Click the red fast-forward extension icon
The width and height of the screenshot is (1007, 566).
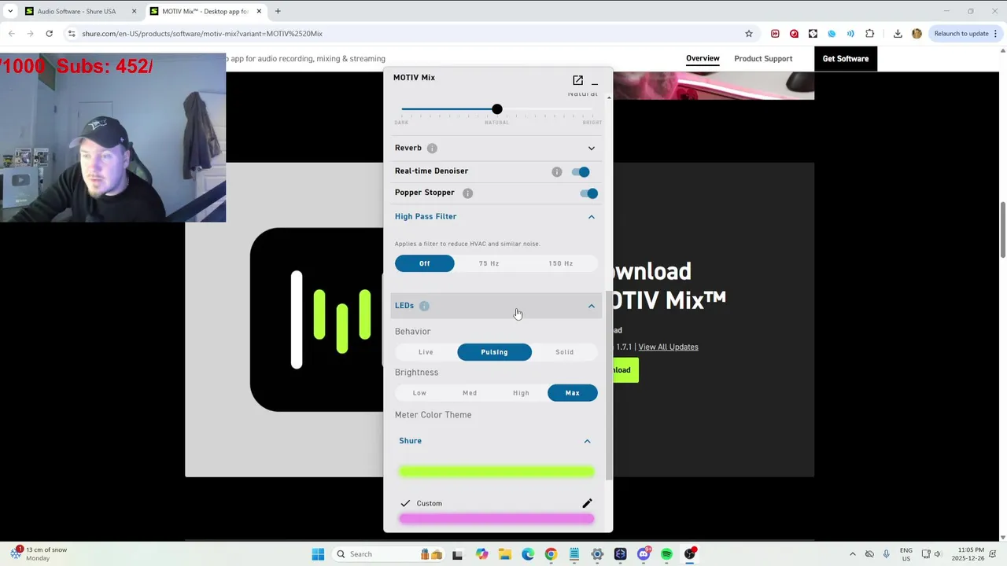pos(775,34)
